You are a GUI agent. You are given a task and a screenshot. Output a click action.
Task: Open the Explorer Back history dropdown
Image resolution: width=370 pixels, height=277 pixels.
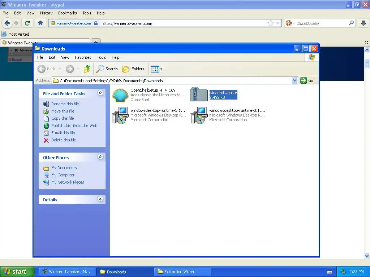tap(60, 69)
